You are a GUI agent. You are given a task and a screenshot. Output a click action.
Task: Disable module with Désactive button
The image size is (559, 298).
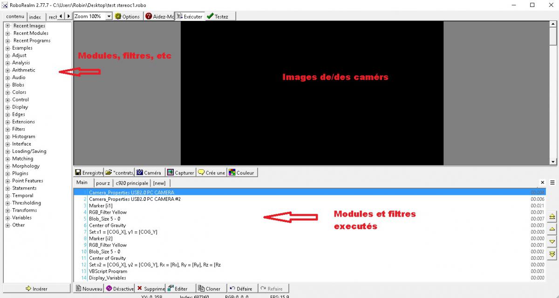coord(120,288)
